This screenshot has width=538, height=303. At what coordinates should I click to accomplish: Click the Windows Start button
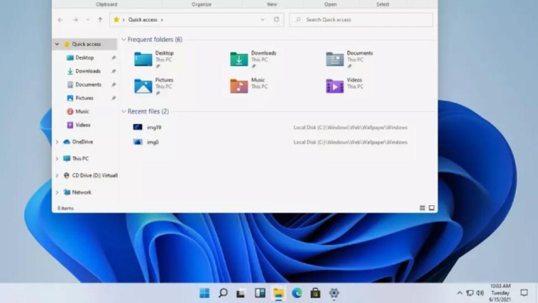[205, 293]
